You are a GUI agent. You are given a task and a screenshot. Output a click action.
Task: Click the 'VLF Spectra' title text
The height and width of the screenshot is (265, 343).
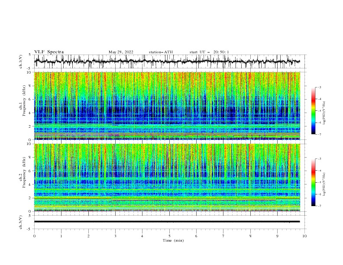point(49,52)
